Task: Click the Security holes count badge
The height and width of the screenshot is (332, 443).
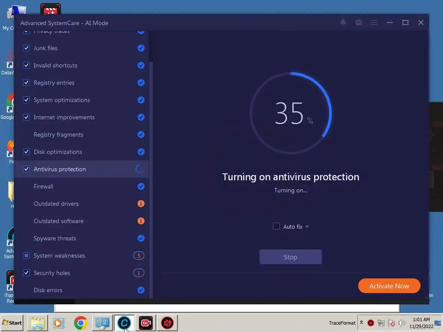Action: (139, 273)
